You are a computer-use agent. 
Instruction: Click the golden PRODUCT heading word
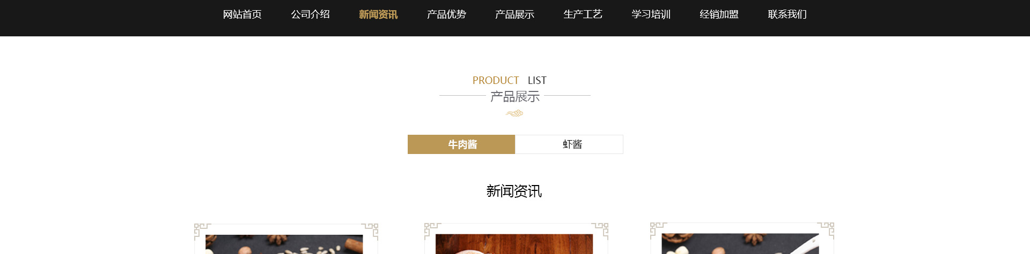(x=496, y=80)
